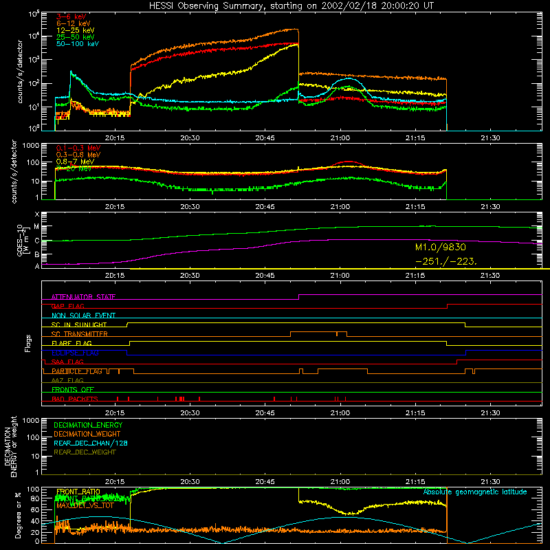
Task: Select the AAZ_FLAG label
Action: tap(67, 380)
